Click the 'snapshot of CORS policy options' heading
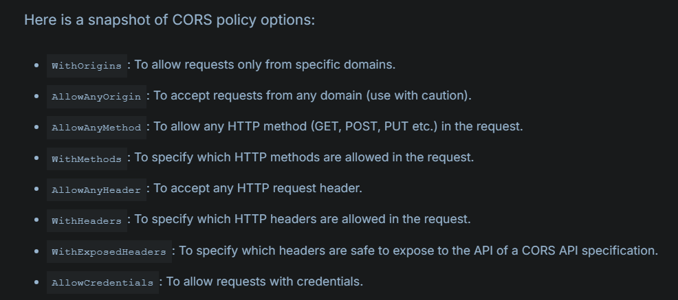The height and width of the screenshot is (300, 678). pyautogui.click(x=201, y=20)
